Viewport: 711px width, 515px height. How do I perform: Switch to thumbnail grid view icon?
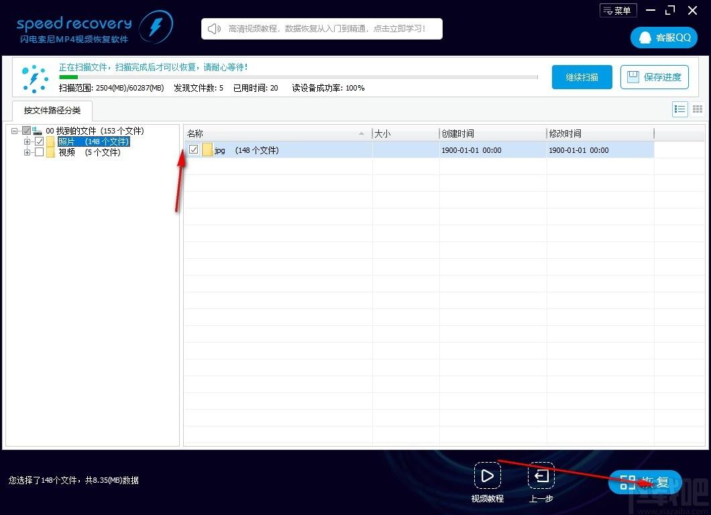pyautogui.click(x=698, y=109)
